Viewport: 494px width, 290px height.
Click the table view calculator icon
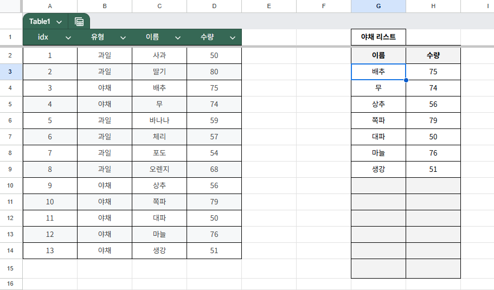pos(79,22)
